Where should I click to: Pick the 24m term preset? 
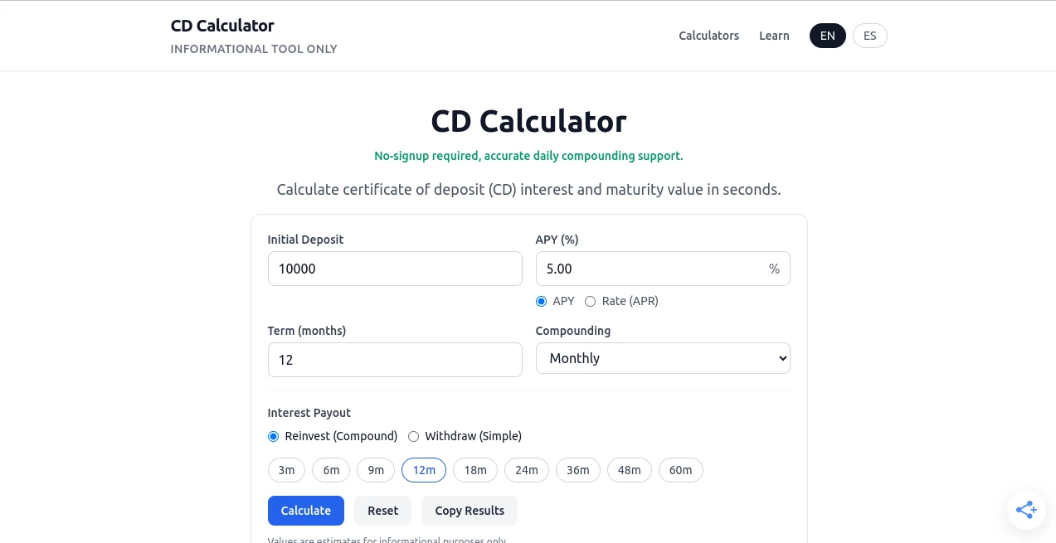pos(527,470)
